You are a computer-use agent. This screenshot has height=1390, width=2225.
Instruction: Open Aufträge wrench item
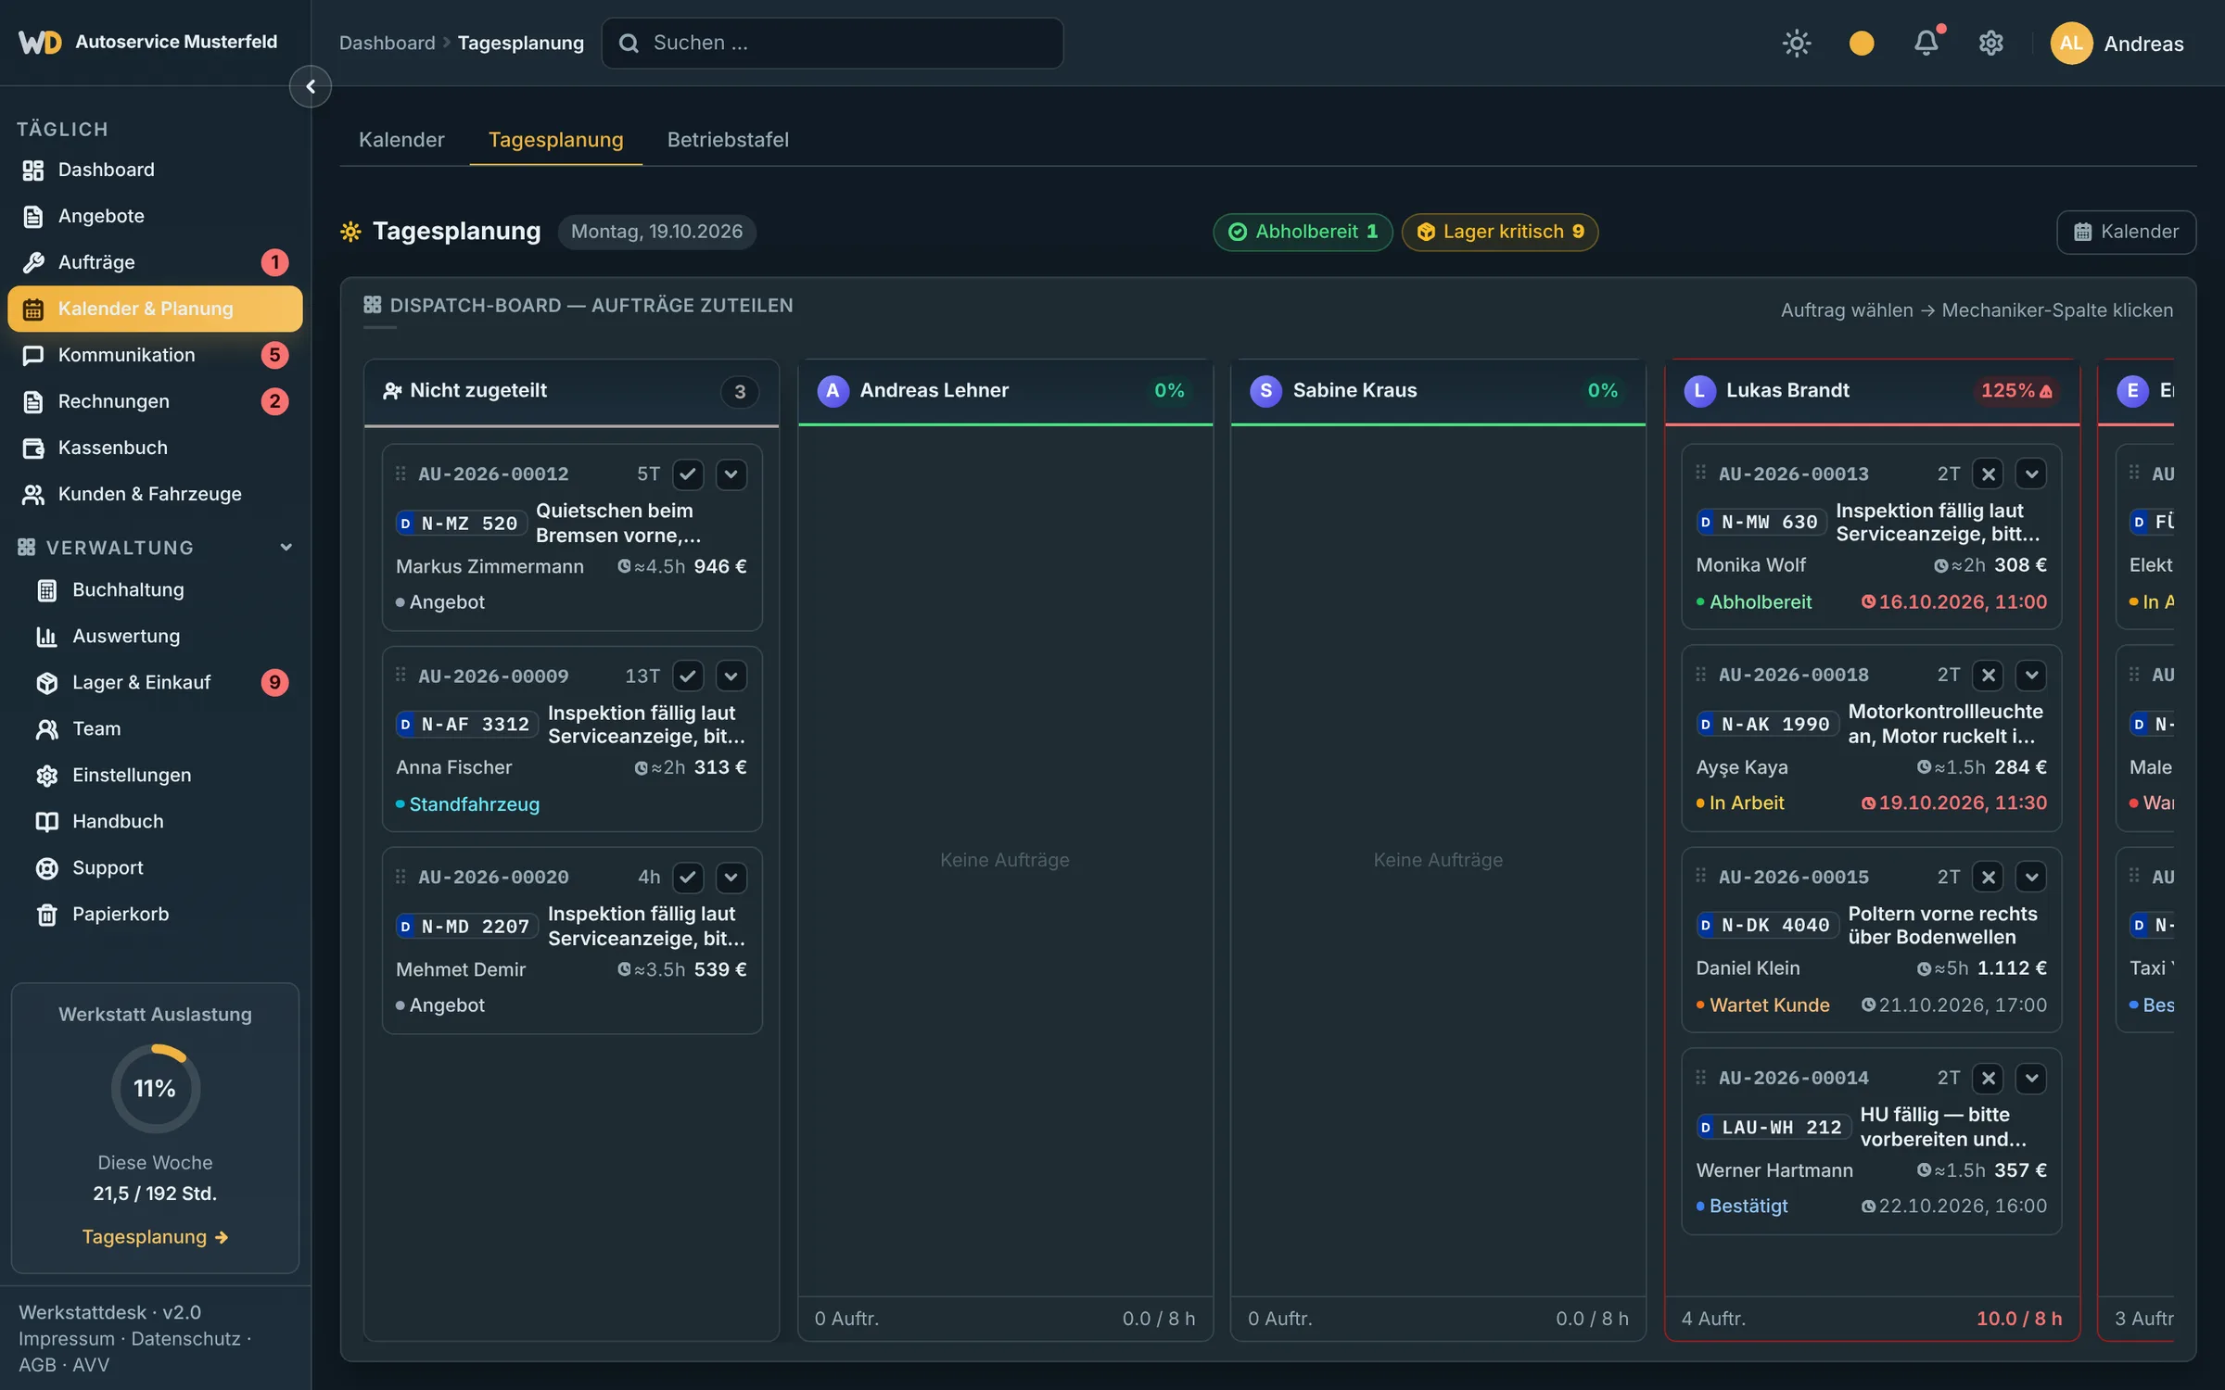pos(155,262)
